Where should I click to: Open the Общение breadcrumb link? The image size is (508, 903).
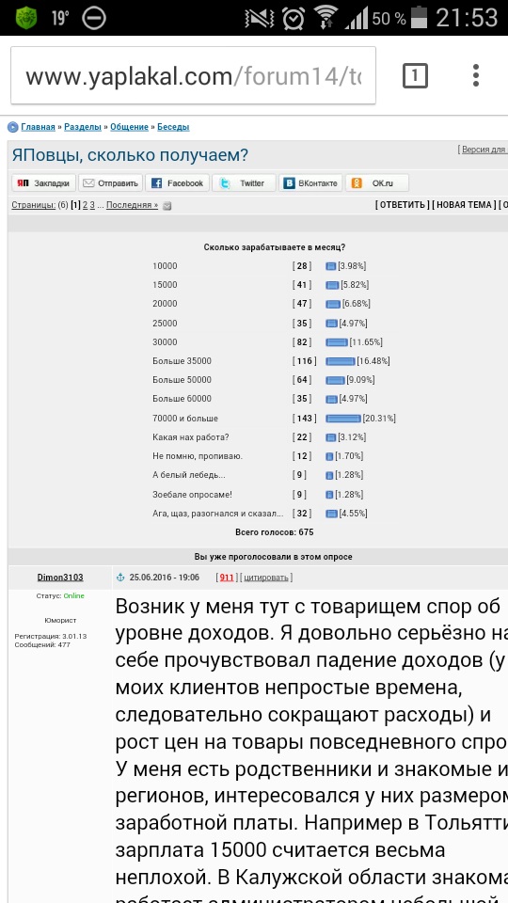[129, 127]
